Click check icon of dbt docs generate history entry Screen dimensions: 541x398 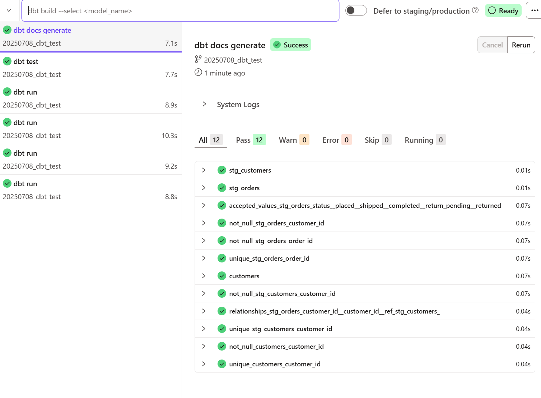(x=7, y=30)
